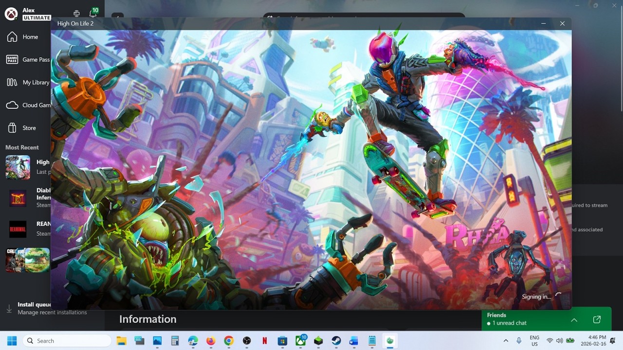Viewport: 623px width, 350px height.
Task: Launch Google Chrome from taskbar
Action: pyautogui.click(x=229, y=341)
